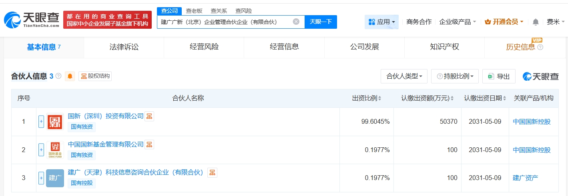Image resolution: width=568 pixels, height=196 pixels.
Task: Clear the search box with the X icon
Action: (296, 22)
